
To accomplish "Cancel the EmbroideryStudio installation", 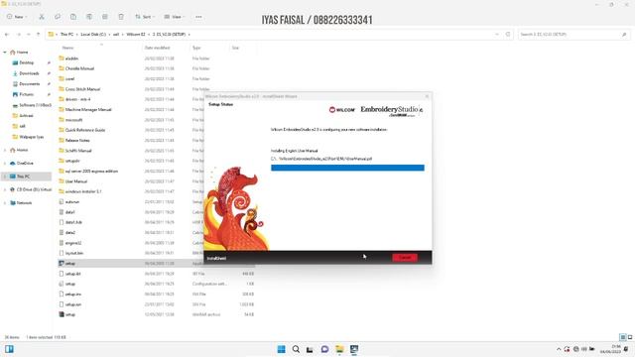I will tap(405, 258).
